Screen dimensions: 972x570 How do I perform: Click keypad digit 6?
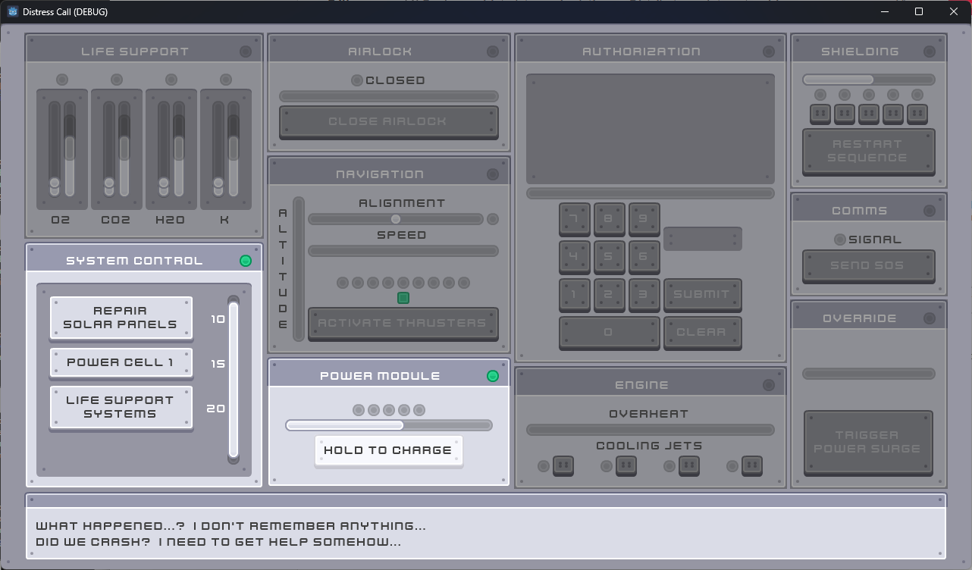644,256
